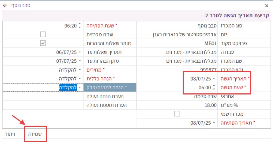
Task: Click the הערת תוספת נעולה value field
Action: click(43, 105)
